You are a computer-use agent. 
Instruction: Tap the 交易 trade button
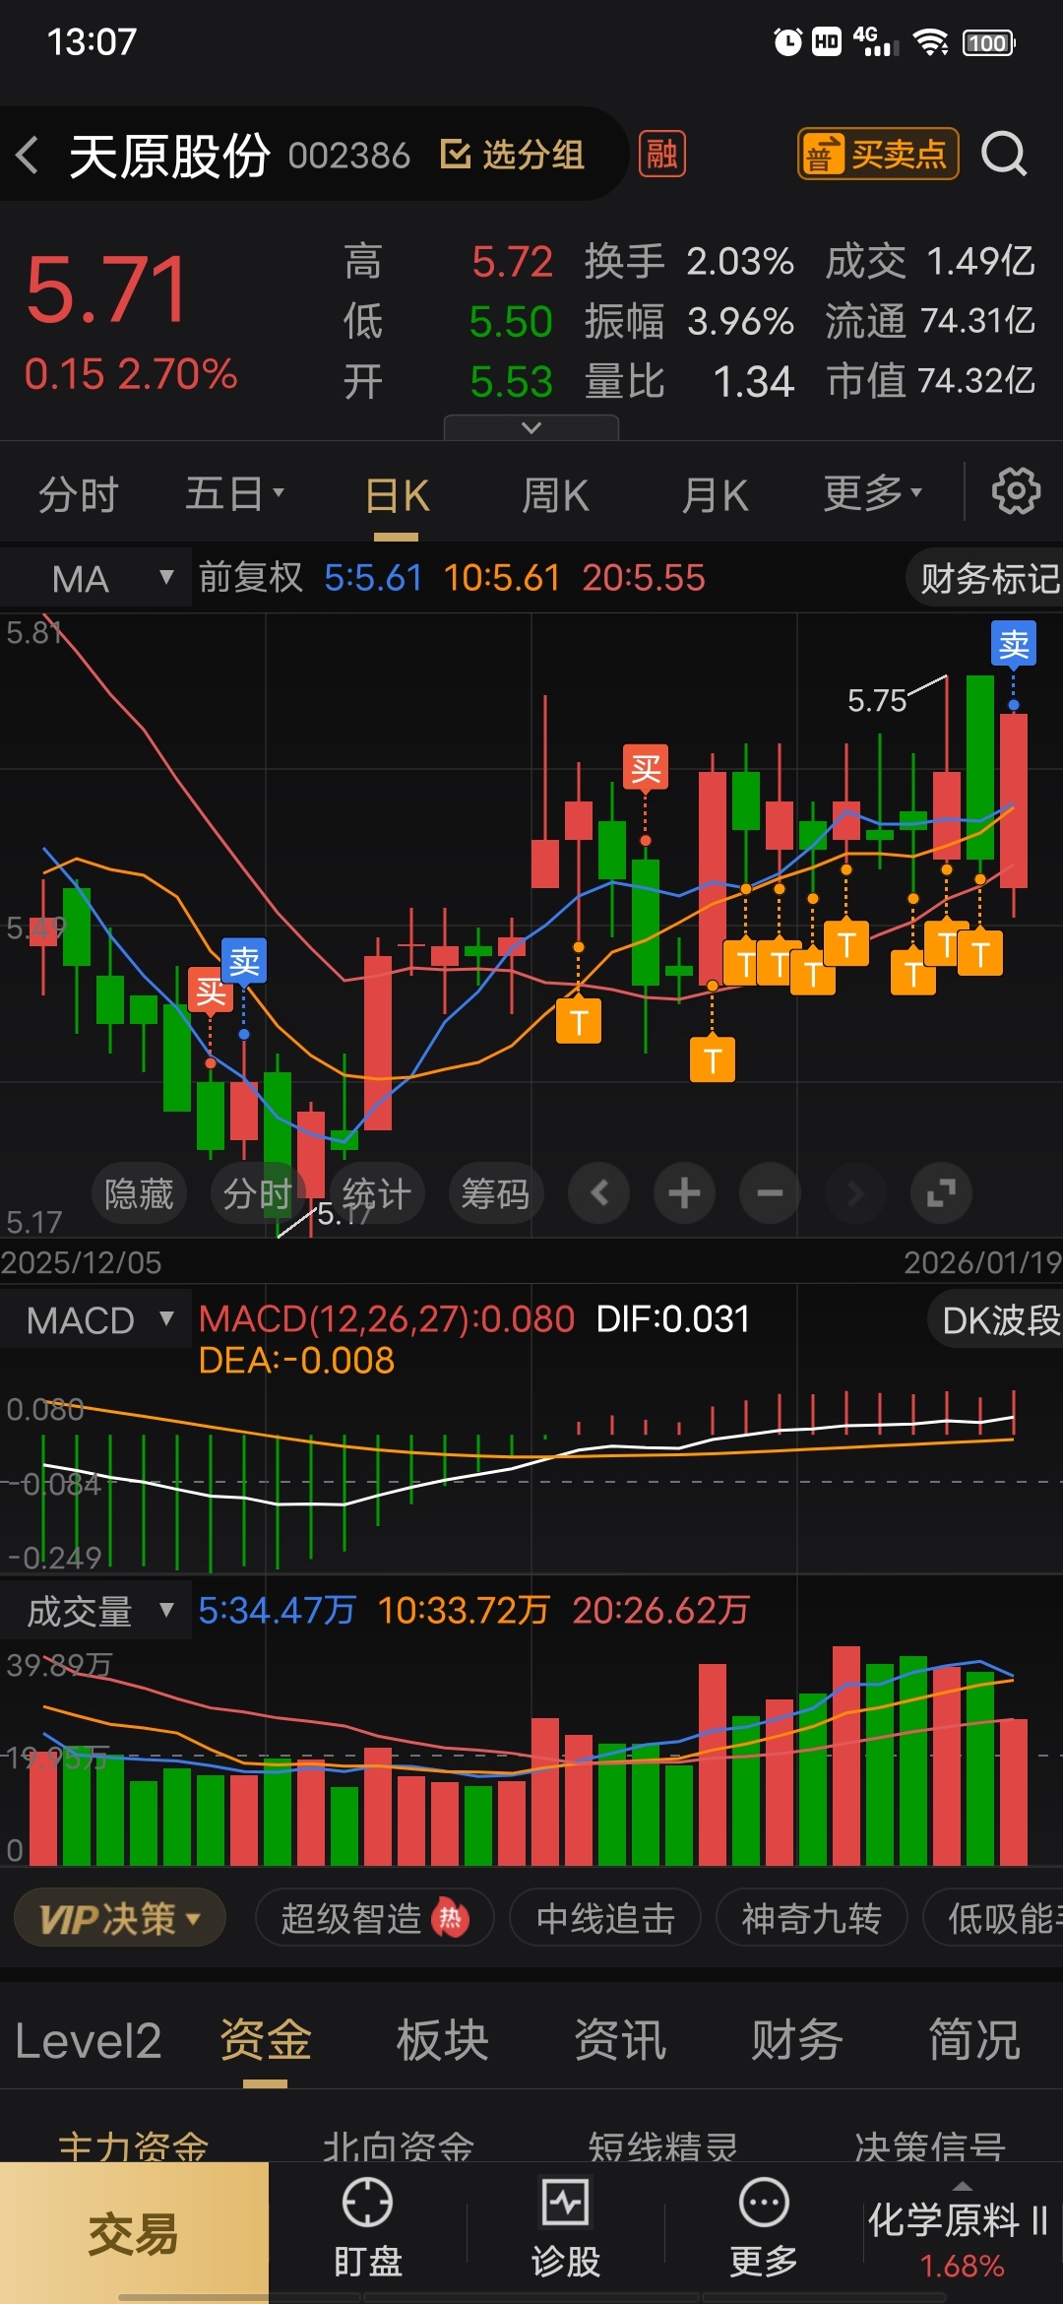coord(134,2232)
